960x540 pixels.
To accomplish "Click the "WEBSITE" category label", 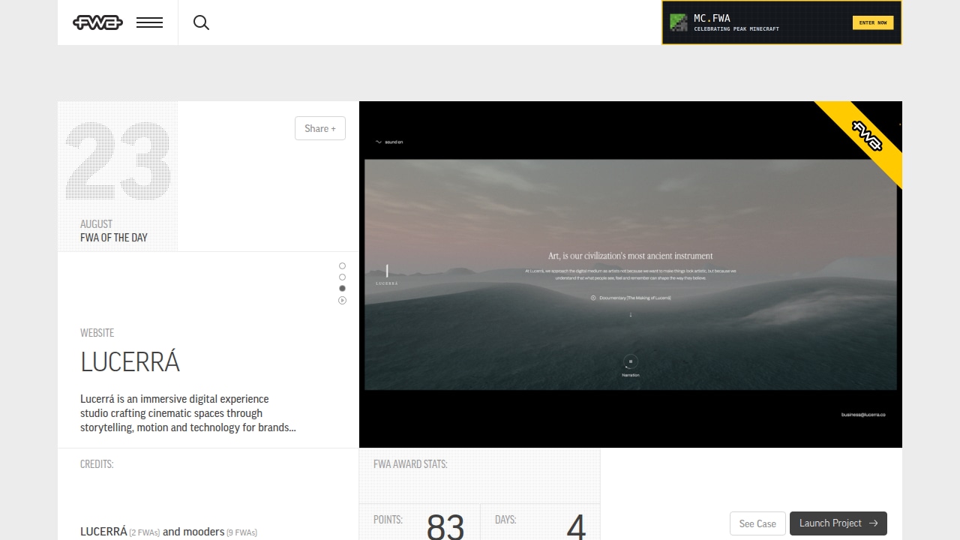I will pyautogui.click(x=97, y=333).
